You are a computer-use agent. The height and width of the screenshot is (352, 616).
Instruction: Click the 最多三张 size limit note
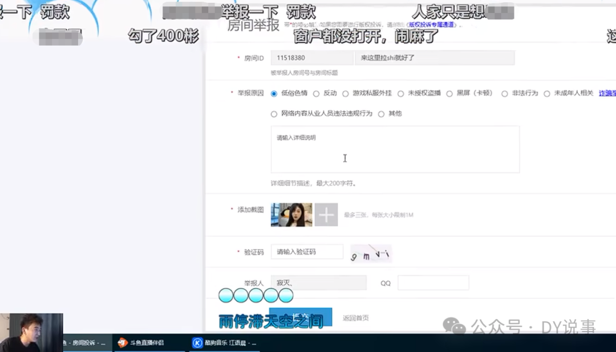tap(379, 215)
